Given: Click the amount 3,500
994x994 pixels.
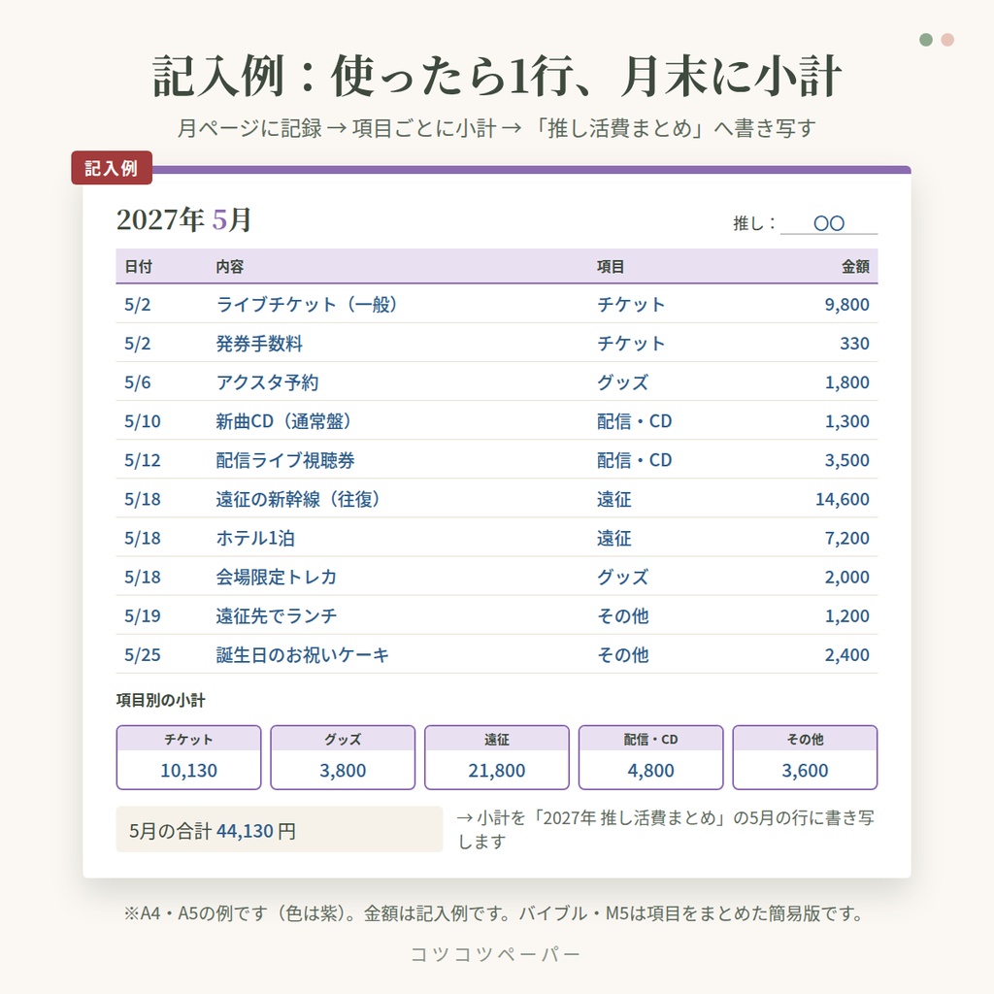Looking at the screenshot, I should [846, 460].
